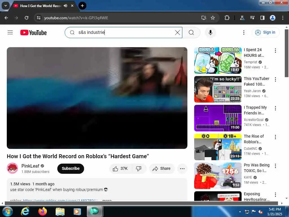The image size is (289, 217).
Task: Open more actions ellipsis under the video
Action: [x=182, y=168]
